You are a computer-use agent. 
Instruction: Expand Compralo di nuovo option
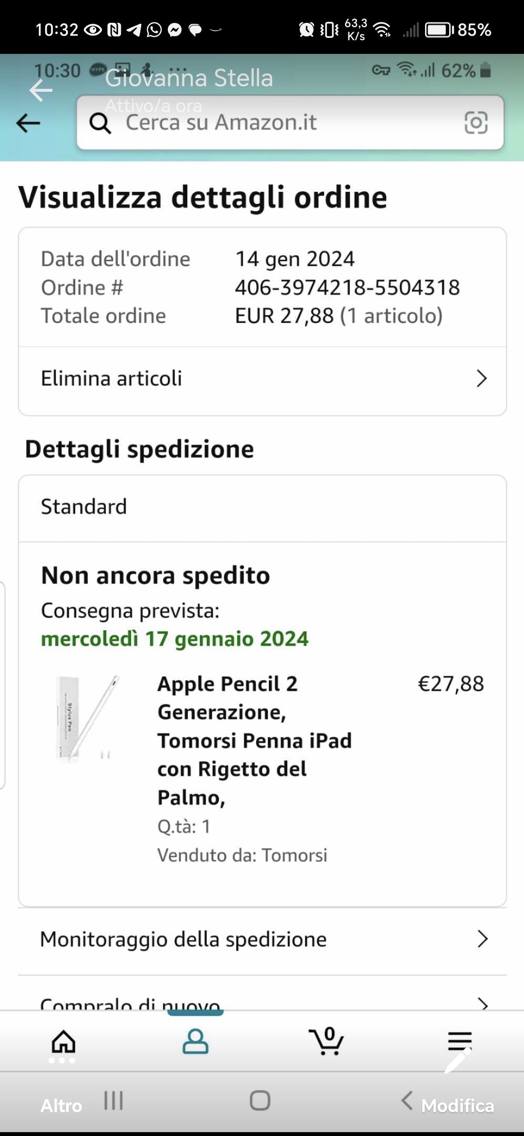(x=482, y=1003)
